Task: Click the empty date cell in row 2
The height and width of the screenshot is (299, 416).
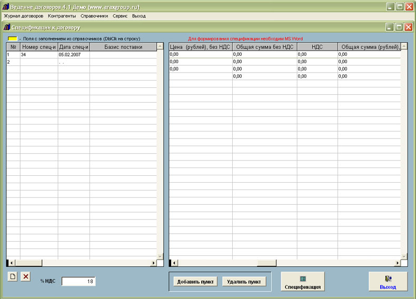Action: click(x=74, y=62)
